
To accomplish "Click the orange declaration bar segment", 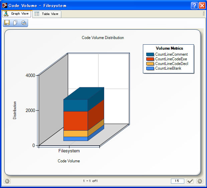I will click(75, 134).
